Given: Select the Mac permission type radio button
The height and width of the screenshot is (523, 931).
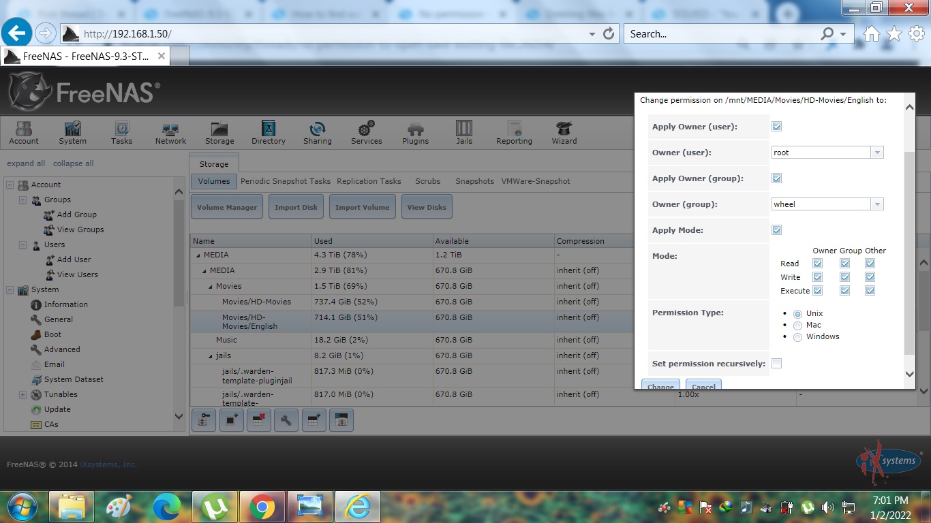Looking at the screenshot, I should 797,326.
